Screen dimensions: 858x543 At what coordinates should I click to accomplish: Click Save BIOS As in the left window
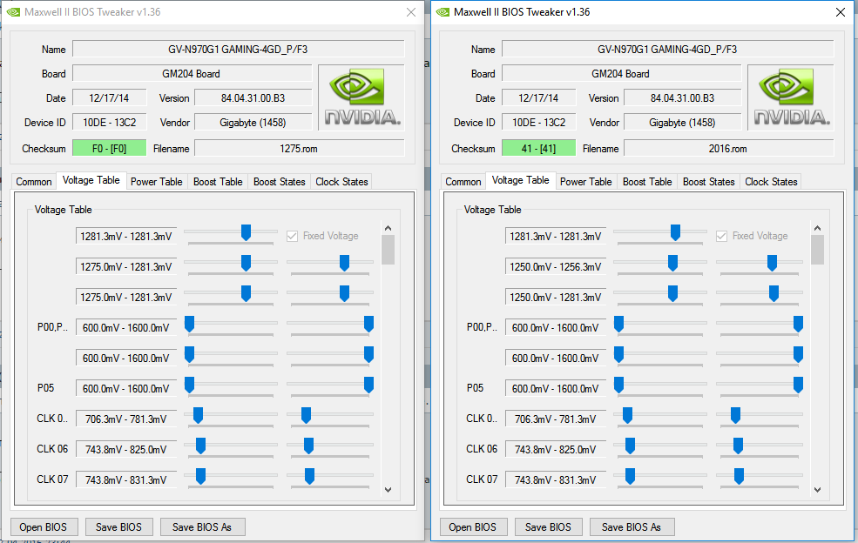tap(202, 527)
